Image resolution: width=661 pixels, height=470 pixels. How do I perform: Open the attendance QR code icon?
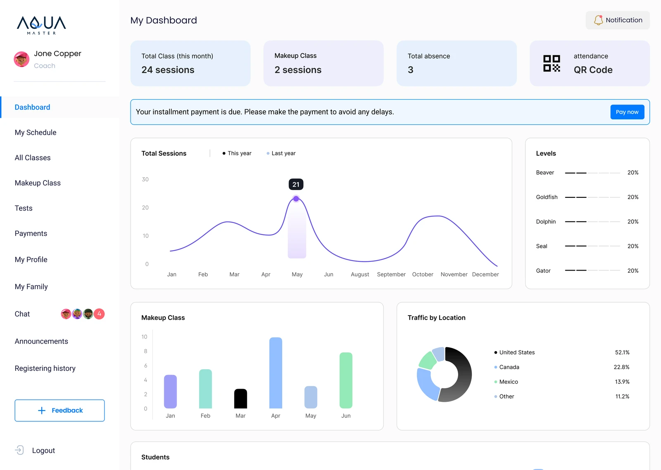(552, 64)
